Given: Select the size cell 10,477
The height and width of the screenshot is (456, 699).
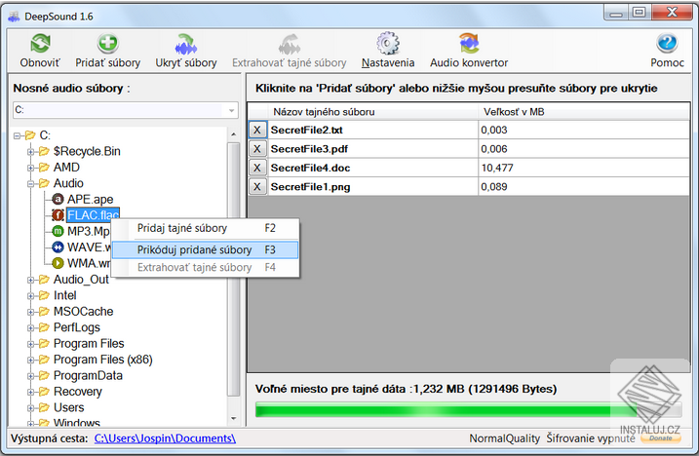Looking at the screenshot, I should (x=584, y=168).
